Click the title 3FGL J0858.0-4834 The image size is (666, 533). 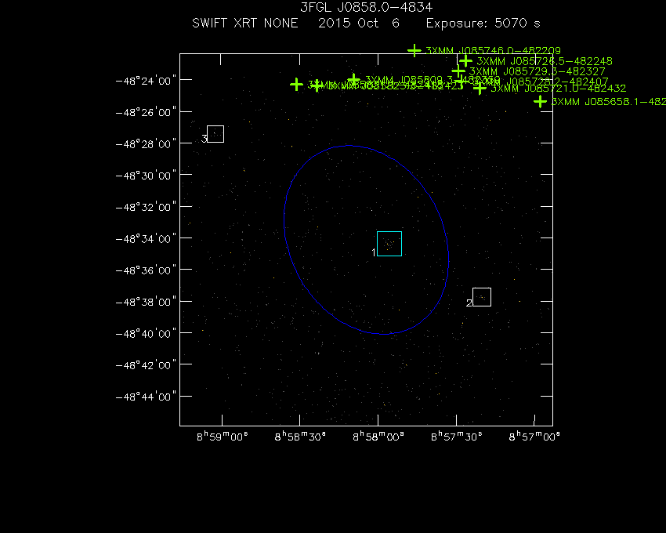tap(366, 7)
